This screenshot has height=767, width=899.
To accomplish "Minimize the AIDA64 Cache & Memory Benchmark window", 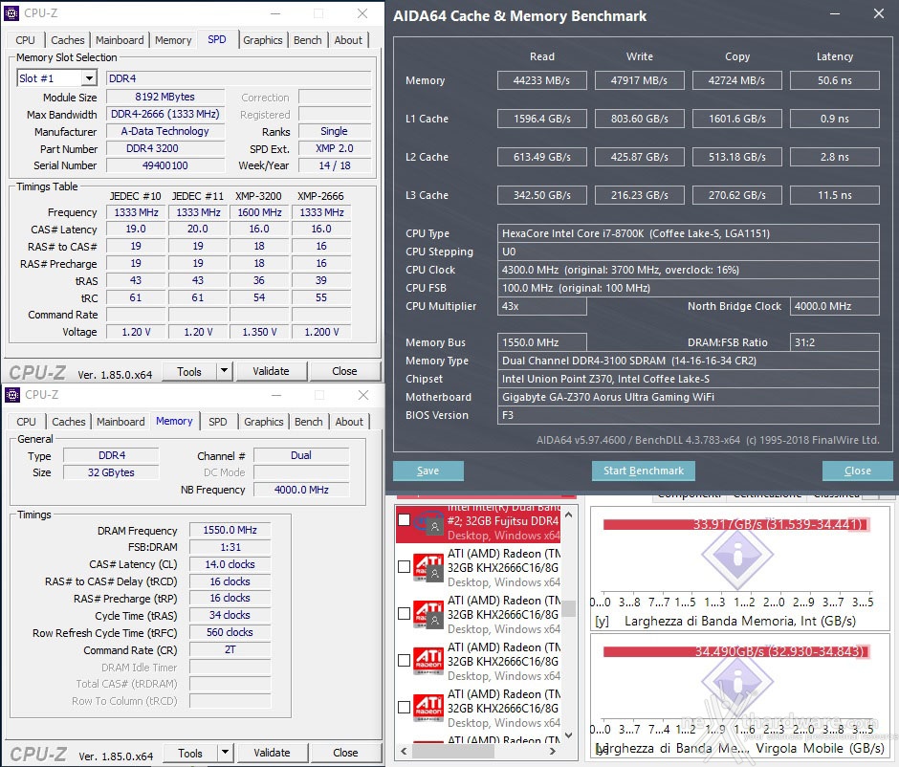I will 835,13.
